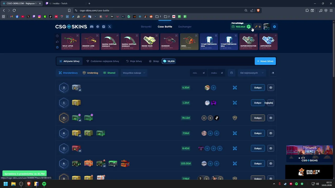The width and height of the screenshot is (335, 188).
Task: Toggle the Shared battle type filter
Action: click(109, 73)
